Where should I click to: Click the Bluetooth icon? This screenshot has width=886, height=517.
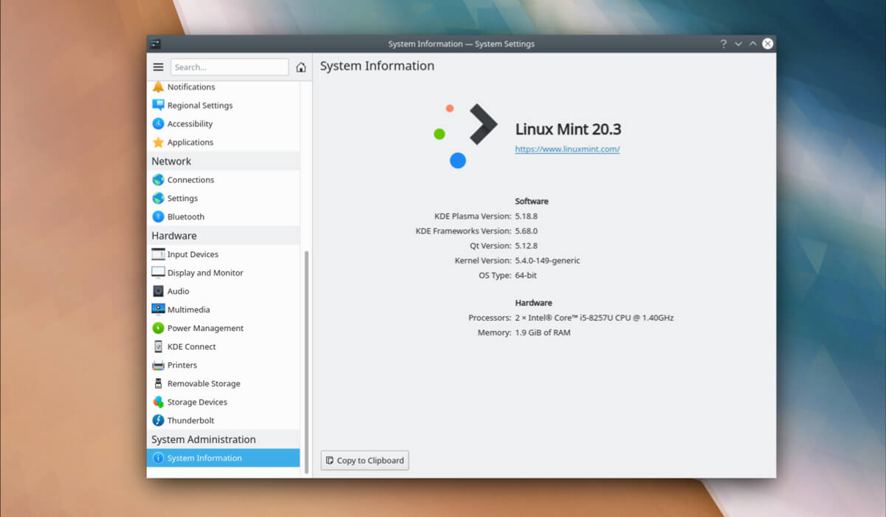point(158,216)
